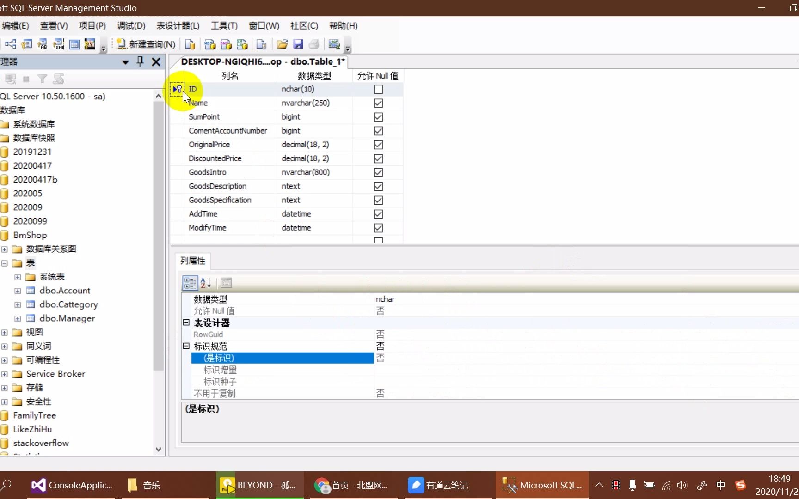Click the primary key row selector for ID
799x499 pixels.
click(178, 89)
